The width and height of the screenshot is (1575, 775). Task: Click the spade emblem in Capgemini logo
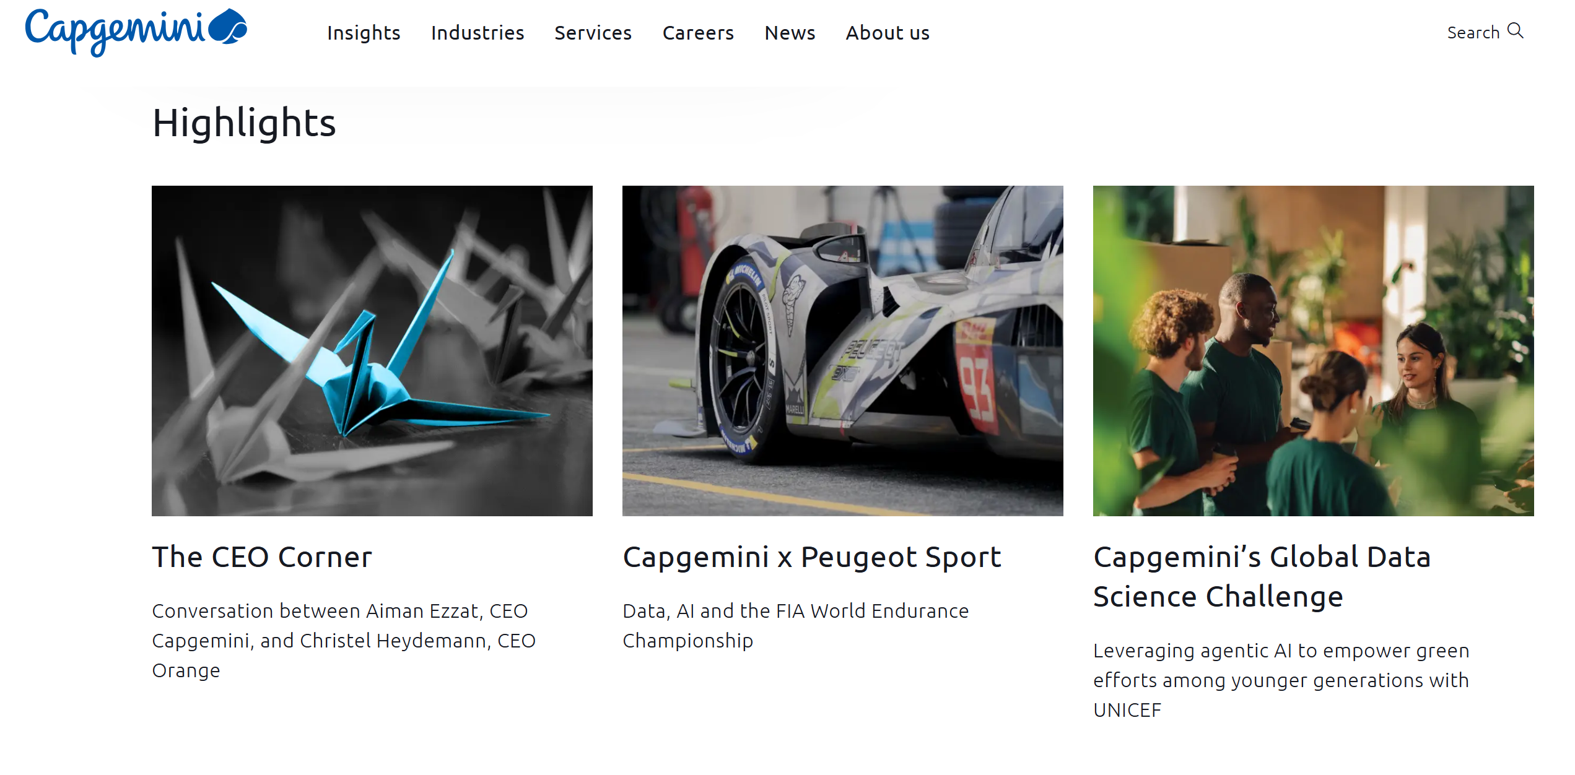pos(228,27)
